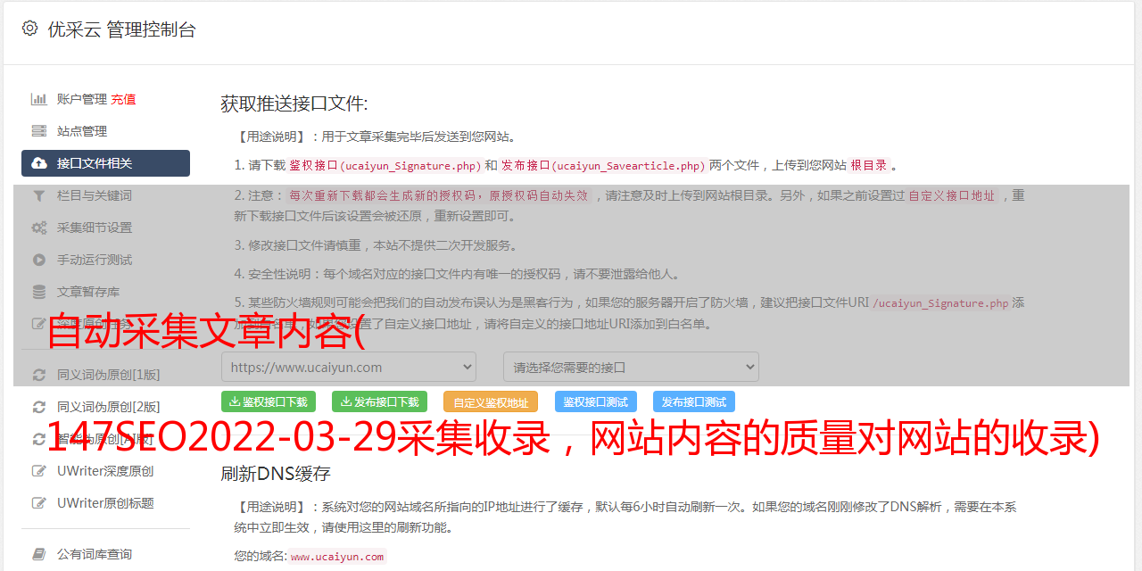Click the 发布接口(ucaiyun_Savearticle.php) code text
The height and width of the screenshot is (571, 1142).
coord(603,165)
